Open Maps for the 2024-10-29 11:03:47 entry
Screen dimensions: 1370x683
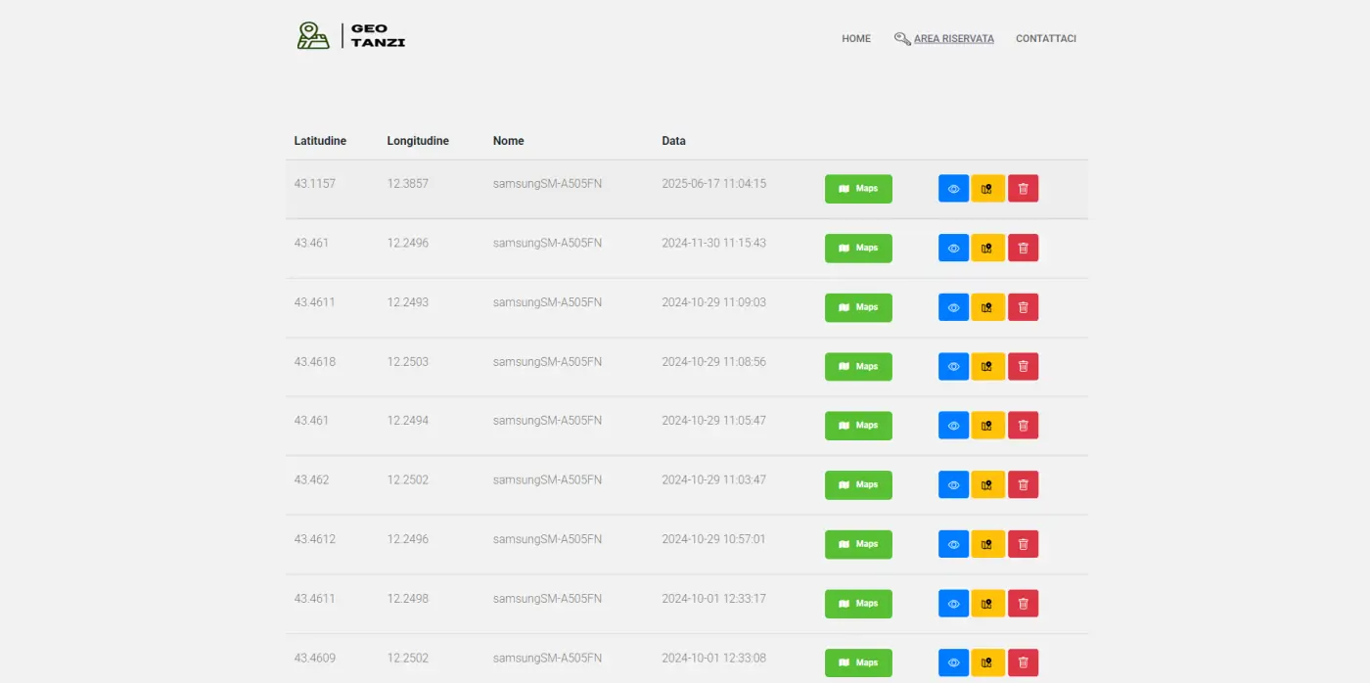pos(858,485)
